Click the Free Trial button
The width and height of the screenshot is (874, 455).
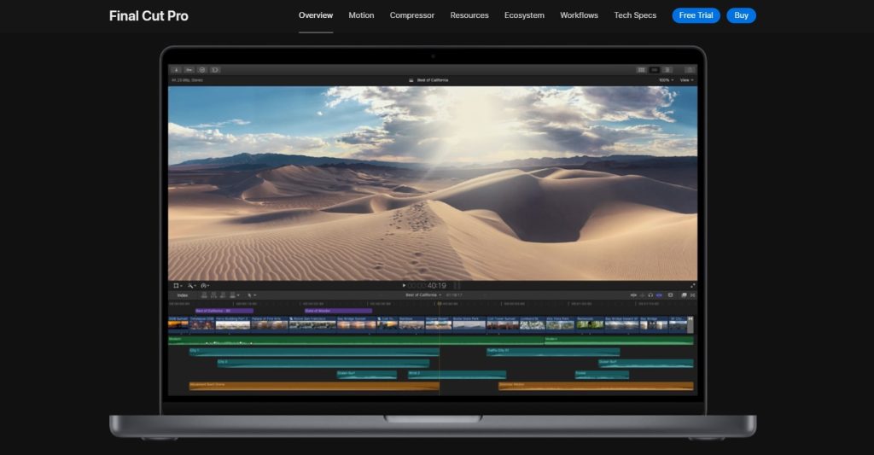(x=696, y=15)
